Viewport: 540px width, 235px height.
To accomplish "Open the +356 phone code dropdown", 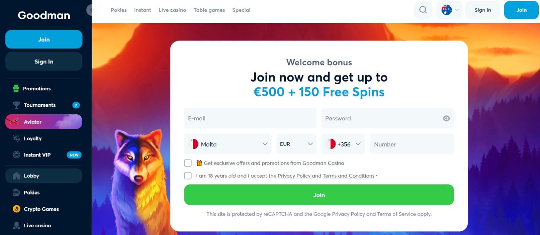I will pyautogui.click(x=343, y=144).
